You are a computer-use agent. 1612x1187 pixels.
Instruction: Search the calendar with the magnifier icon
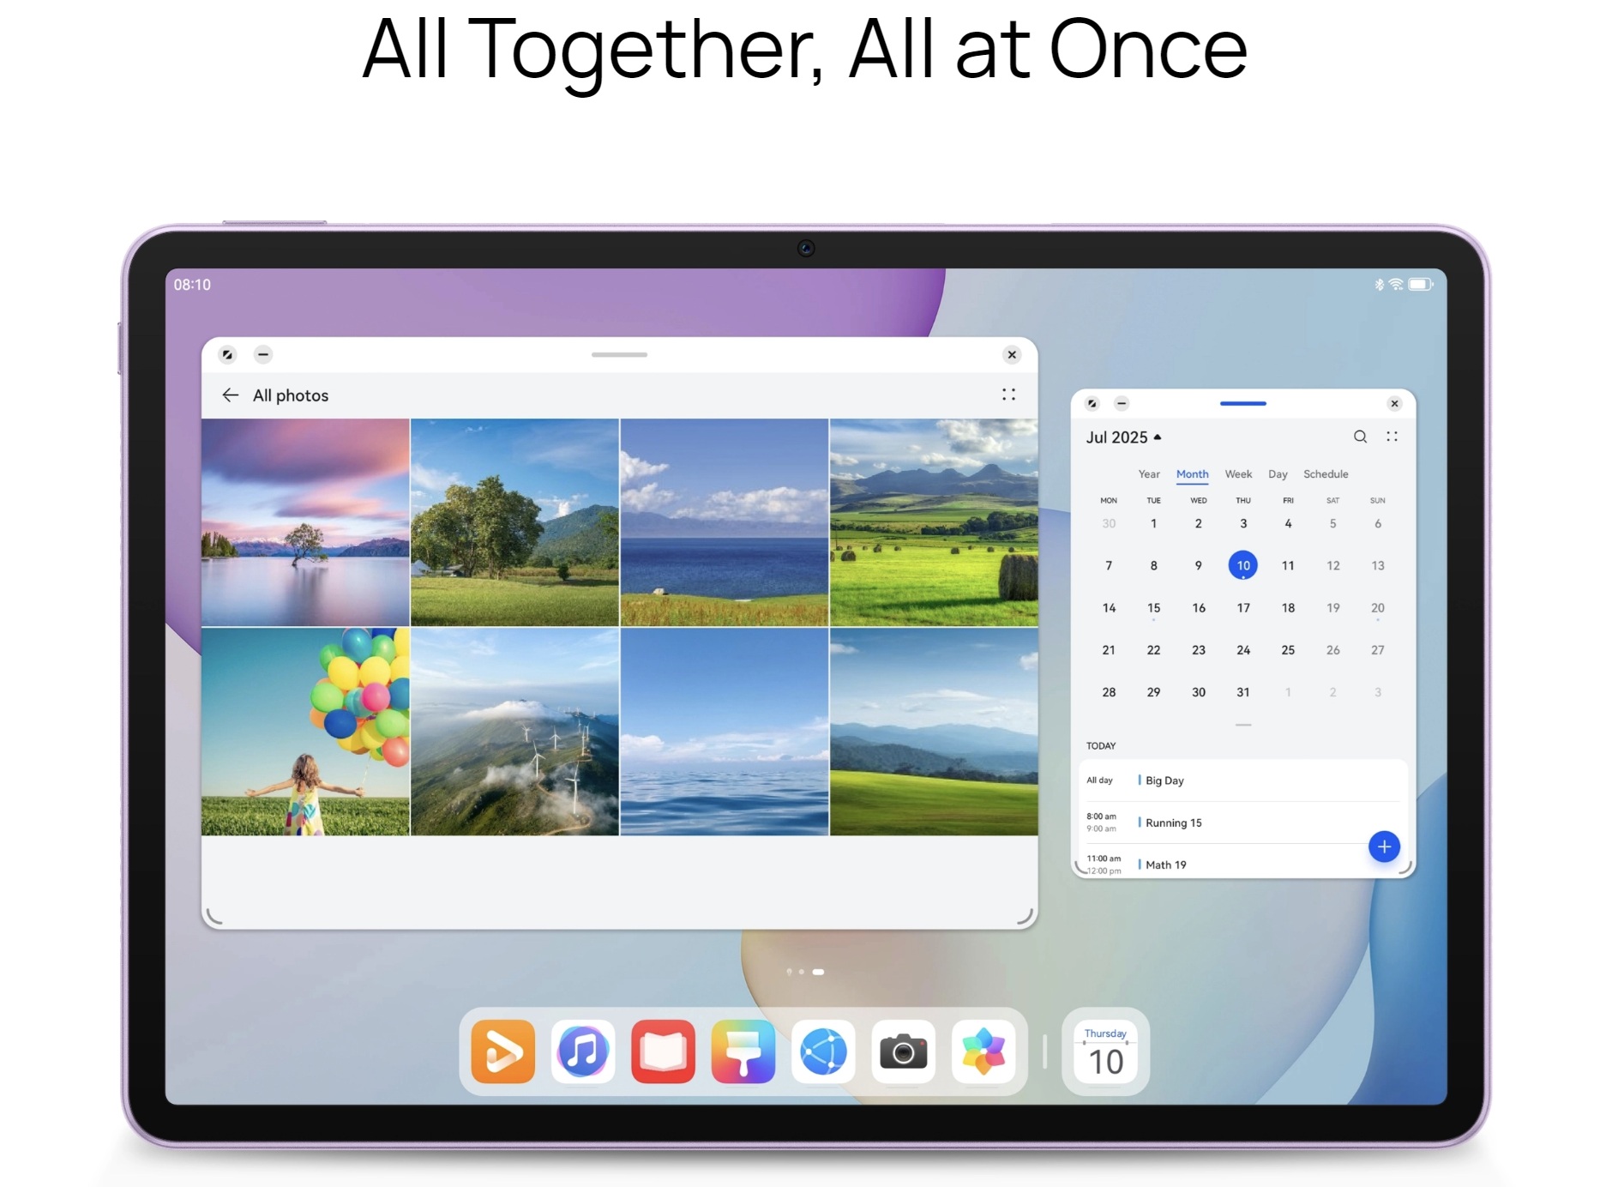tap(1360, 437)
